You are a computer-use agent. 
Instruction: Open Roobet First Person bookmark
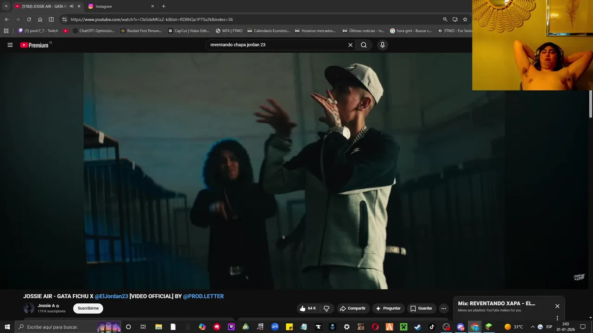coord(141,31)
